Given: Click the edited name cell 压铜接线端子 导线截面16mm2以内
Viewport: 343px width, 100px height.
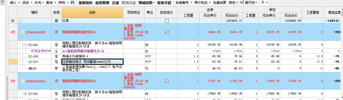Looking at the screenshot, I should (92, 62).
